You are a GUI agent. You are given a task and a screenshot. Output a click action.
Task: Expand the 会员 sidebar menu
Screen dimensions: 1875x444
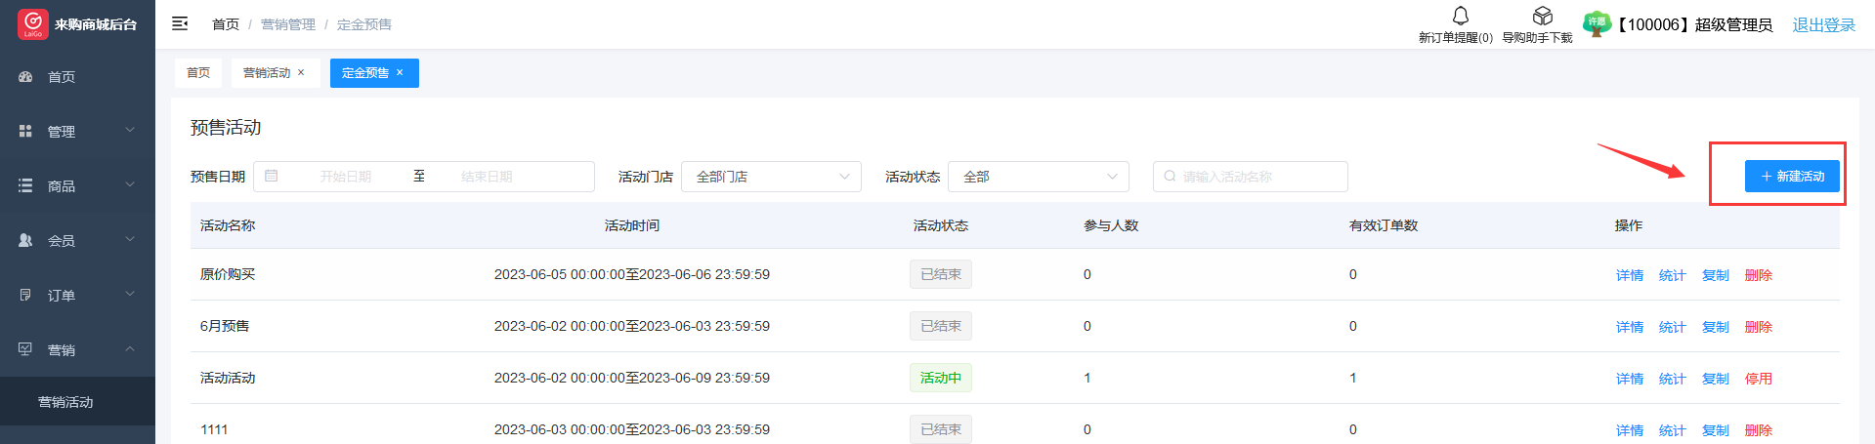point(77,240)
